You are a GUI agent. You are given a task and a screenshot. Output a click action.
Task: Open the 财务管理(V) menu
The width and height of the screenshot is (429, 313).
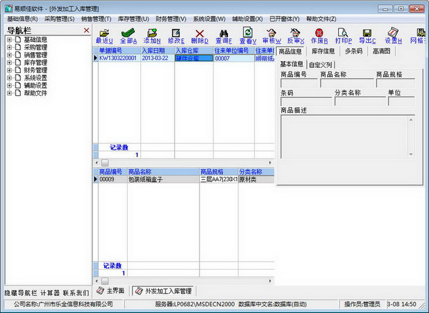(x=171, y=19)
